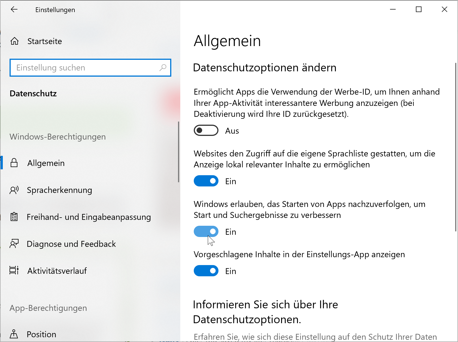
Task: Open the Spracherkennung settings page
Action: coord(59,190)
